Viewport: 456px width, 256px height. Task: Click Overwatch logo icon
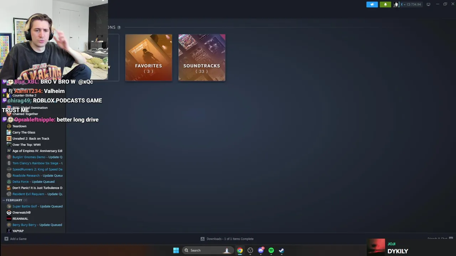(9, 213)
